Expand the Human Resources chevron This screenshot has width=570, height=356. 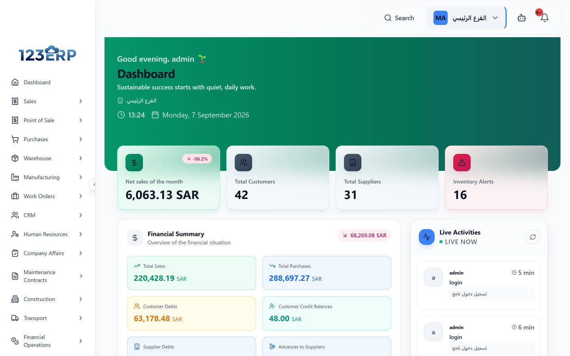point(81,234)
